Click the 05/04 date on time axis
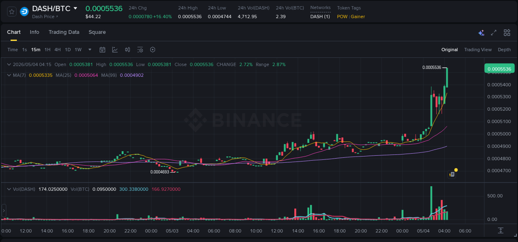This screenshot has height=242, width=518. tap(423, 231)
